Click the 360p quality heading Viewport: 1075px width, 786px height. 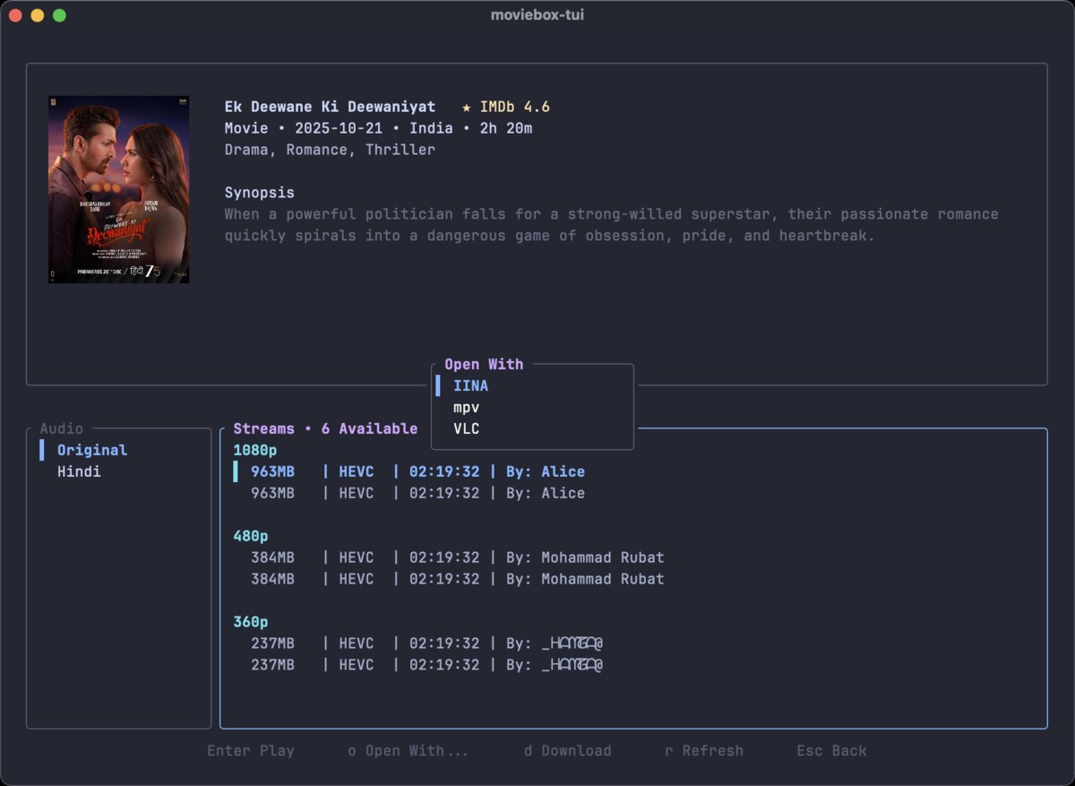(251, 622)
